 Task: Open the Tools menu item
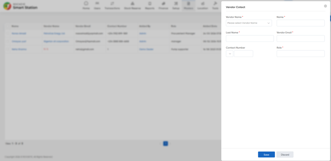215,6
